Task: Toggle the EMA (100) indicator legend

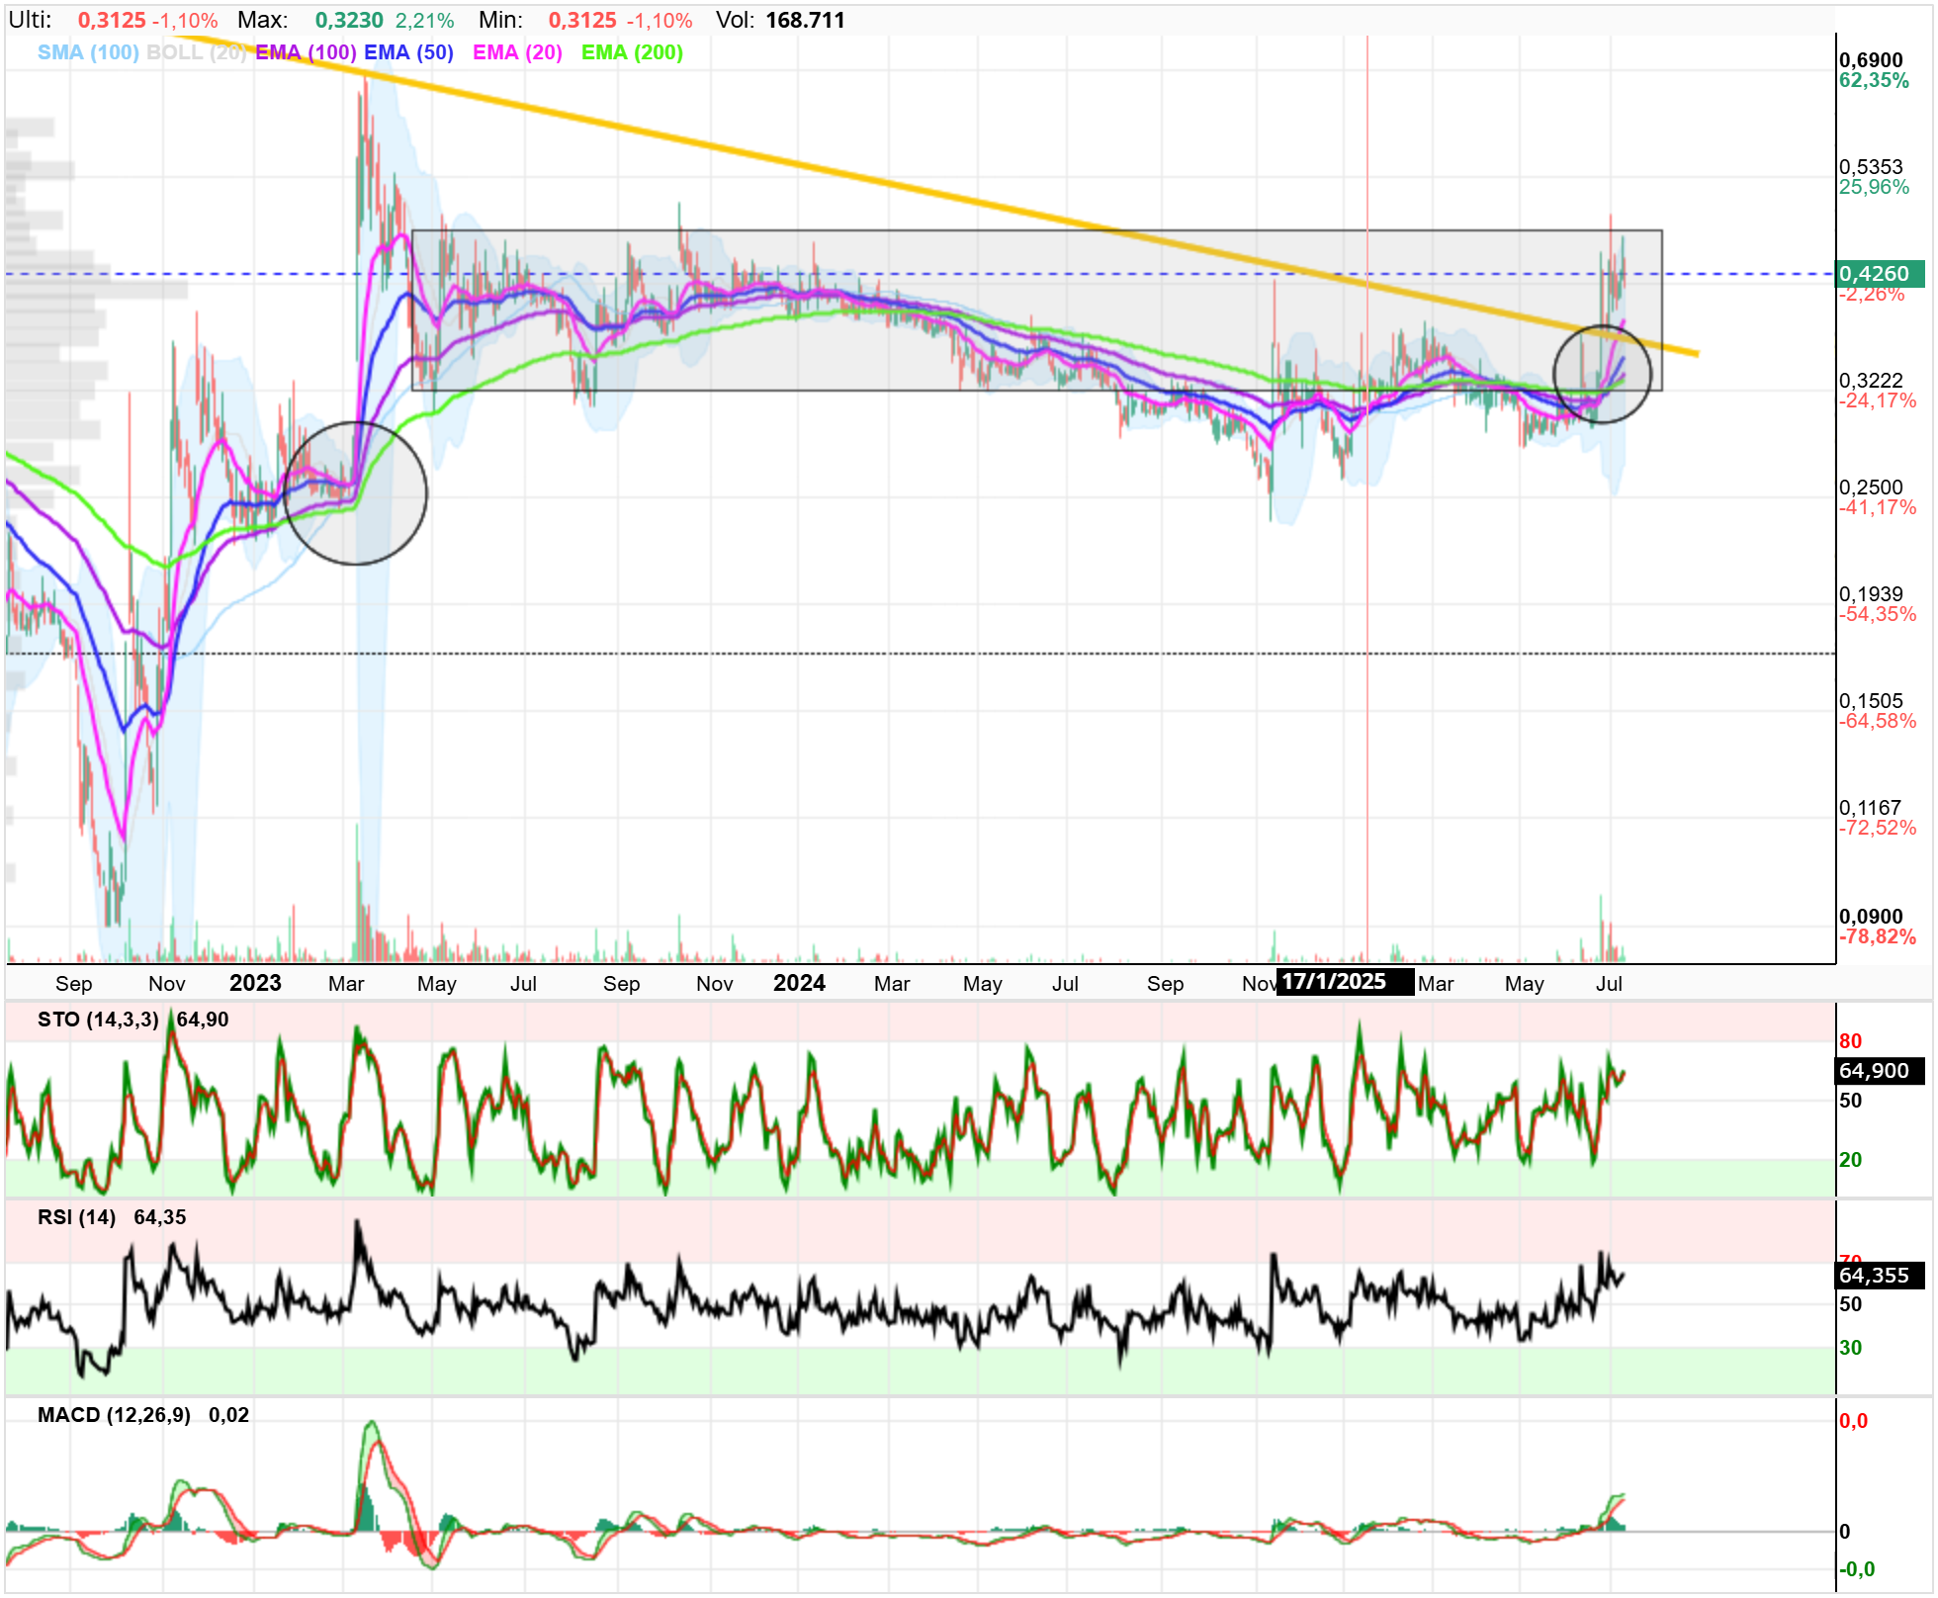Action: click(x=306, y=52)
